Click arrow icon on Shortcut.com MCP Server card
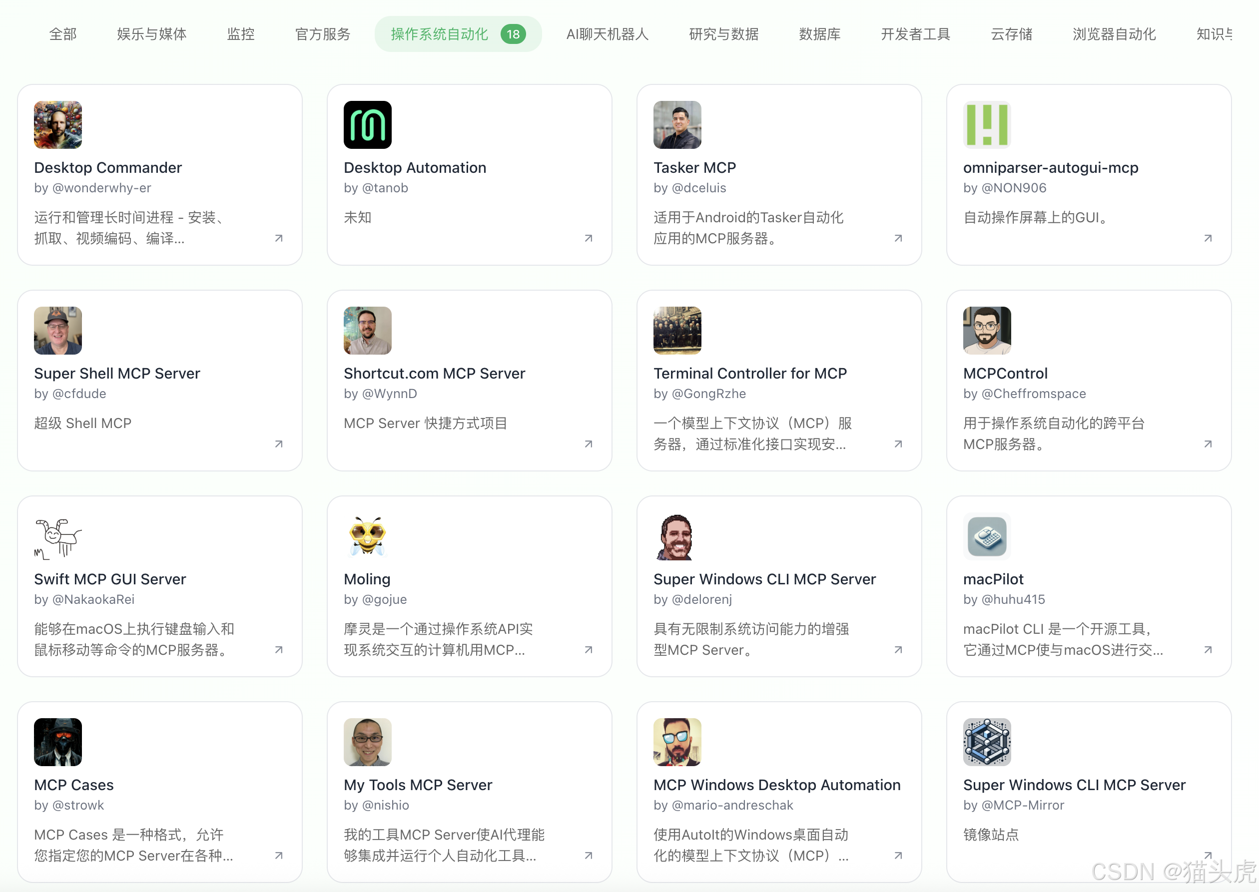Image resolution: width=1259 pixels, height=892 pixels. point(589,445)
